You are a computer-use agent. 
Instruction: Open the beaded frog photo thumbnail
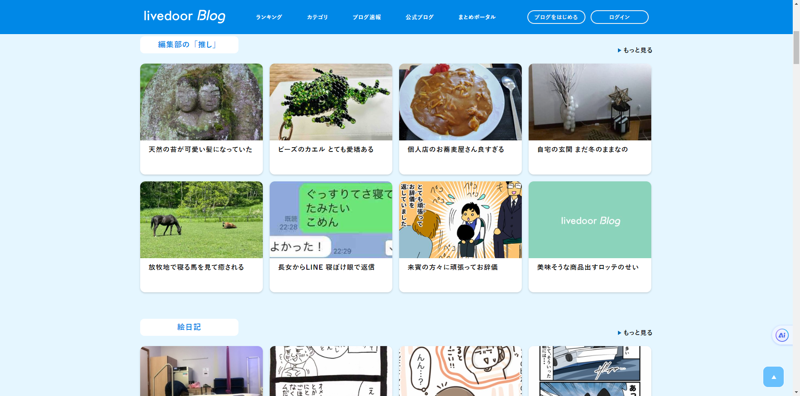[x=331, y=102]
